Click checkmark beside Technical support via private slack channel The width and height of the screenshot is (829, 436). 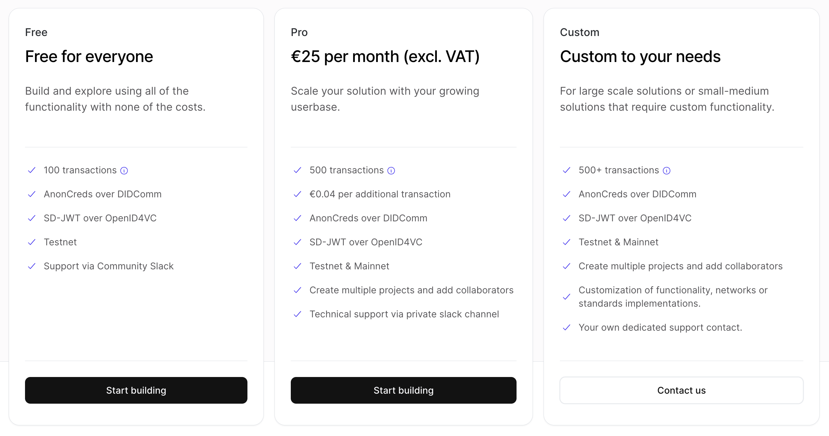[x=297, y=314]
